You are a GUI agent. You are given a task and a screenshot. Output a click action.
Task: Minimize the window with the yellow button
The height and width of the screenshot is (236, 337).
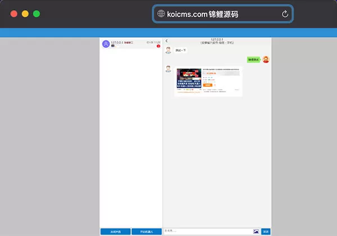pyautogui.click(x=25, y=13)
